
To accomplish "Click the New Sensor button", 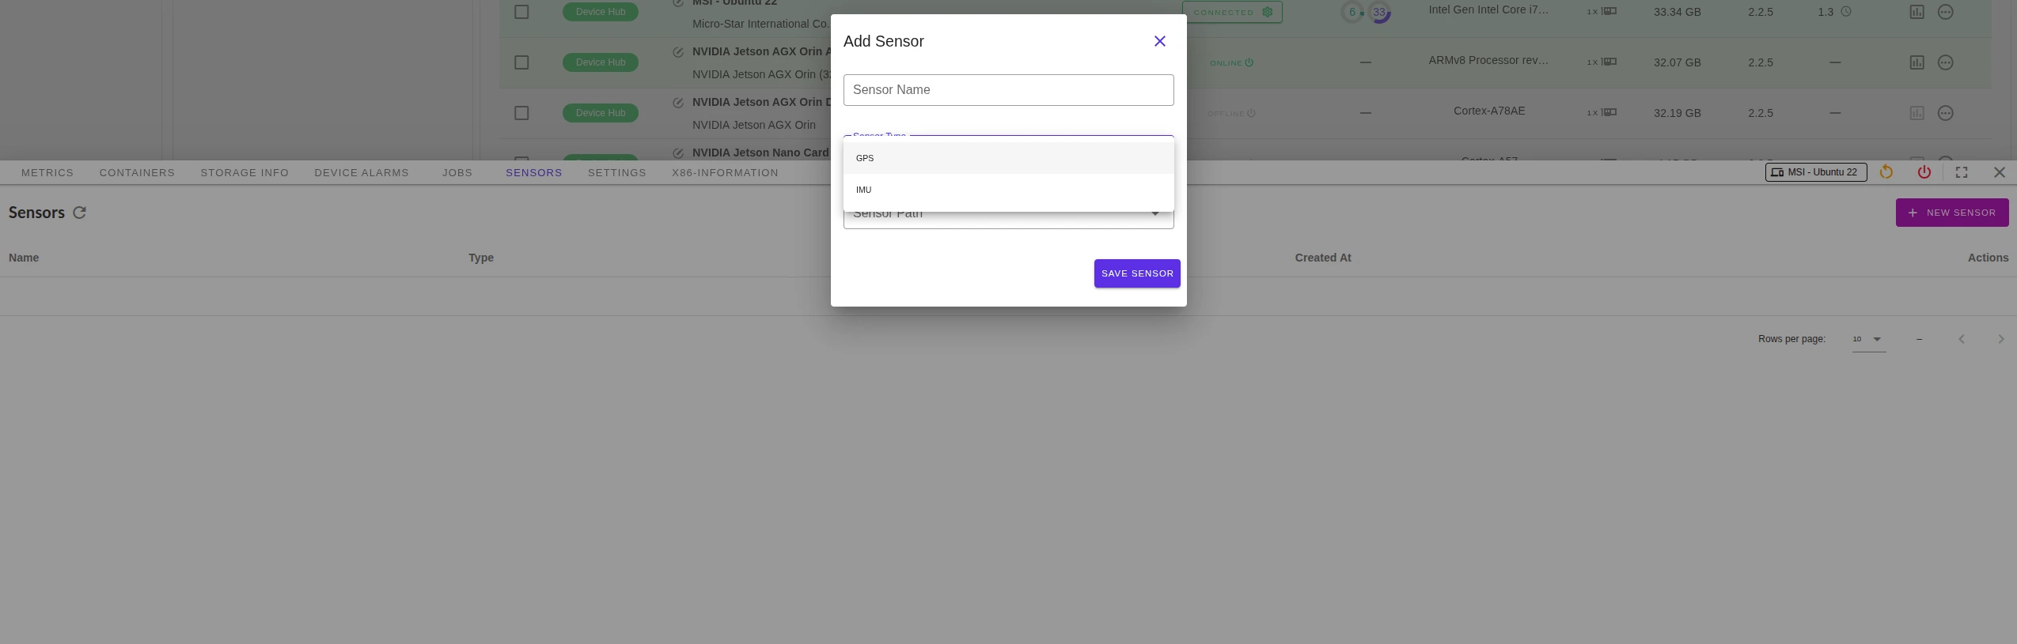I will tap(1951, 213).
